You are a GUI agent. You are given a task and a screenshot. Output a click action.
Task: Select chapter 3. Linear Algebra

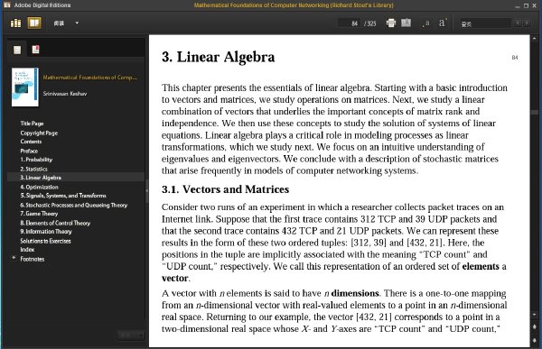click(41, 178)
